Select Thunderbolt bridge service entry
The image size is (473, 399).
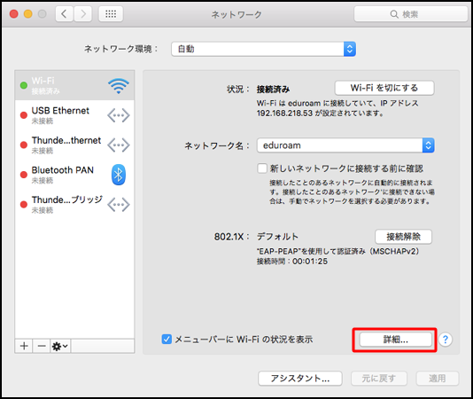pos(74,205)
